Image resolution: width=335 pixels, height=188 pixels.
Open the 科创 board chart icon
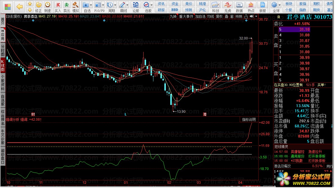pos(215,6)
